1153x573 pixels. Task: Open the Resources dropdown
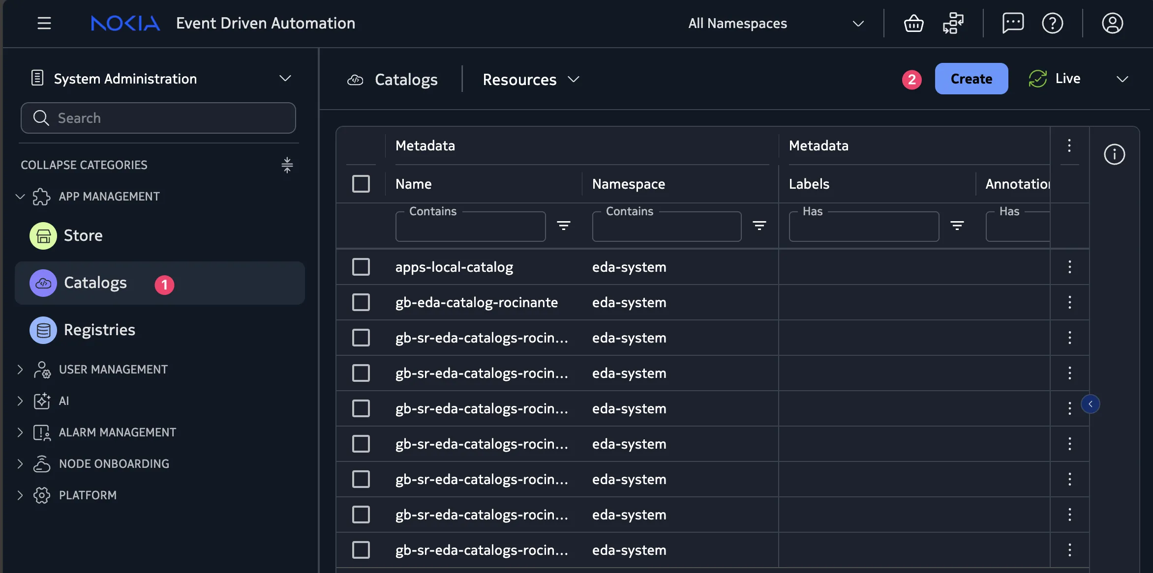pyautogui.click(x=531, y=80)
